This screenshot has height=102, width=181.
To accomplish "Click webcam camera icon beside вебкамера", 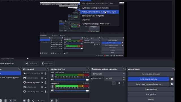I will pos(25,87).
